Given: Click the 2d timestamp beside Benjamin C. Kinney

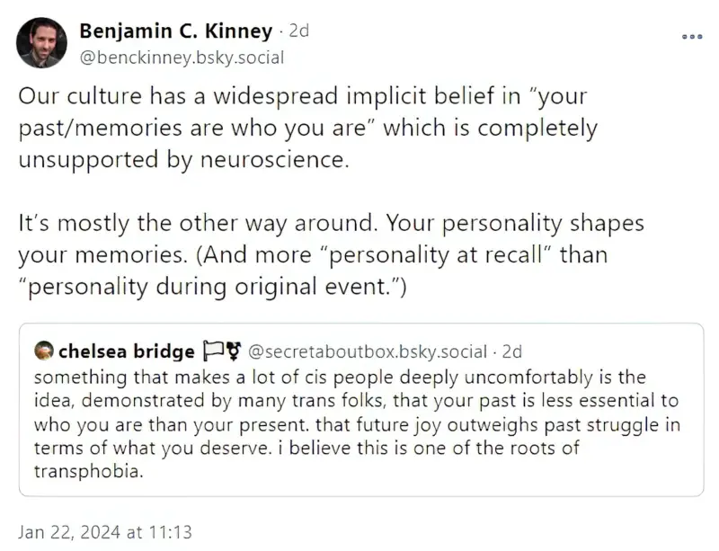Looking at the screenshot, I should click(299, 31).
